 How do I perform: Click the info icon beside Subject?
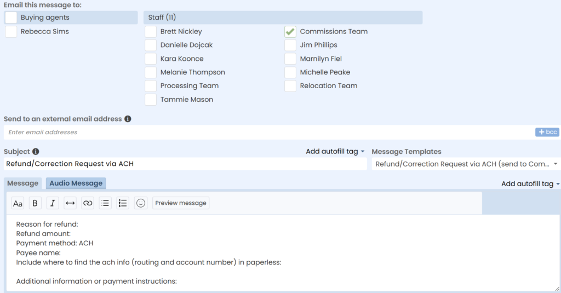pyautogui.click(x=36, y=152)
